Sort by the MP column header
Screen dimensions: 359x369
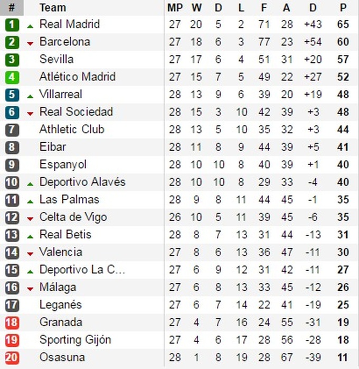pos(175,8)
